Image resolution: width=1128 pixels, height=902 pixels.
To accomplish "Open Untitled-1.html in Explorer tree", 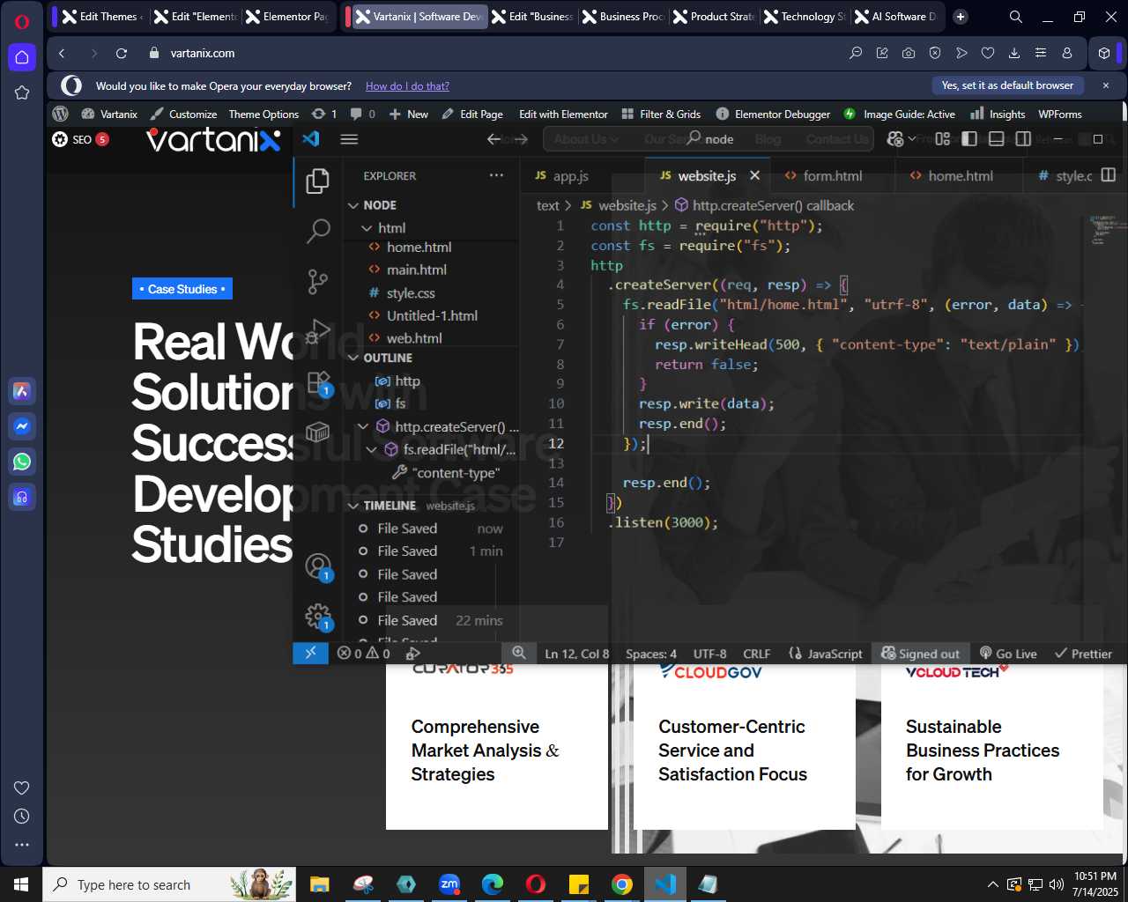I will coord(432,315).
